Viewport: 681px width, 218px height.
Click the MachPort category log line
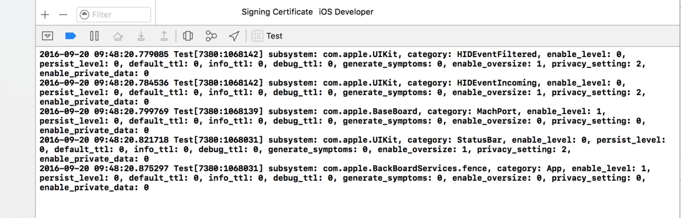click(334, 121)
